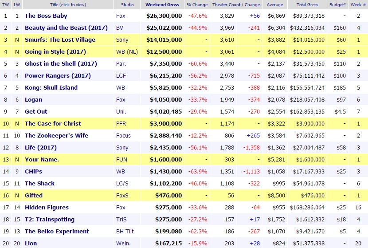The width and height of the screenshot is (368, 248).
Task: Select -715 theater change value
Action: pos(254,75)
